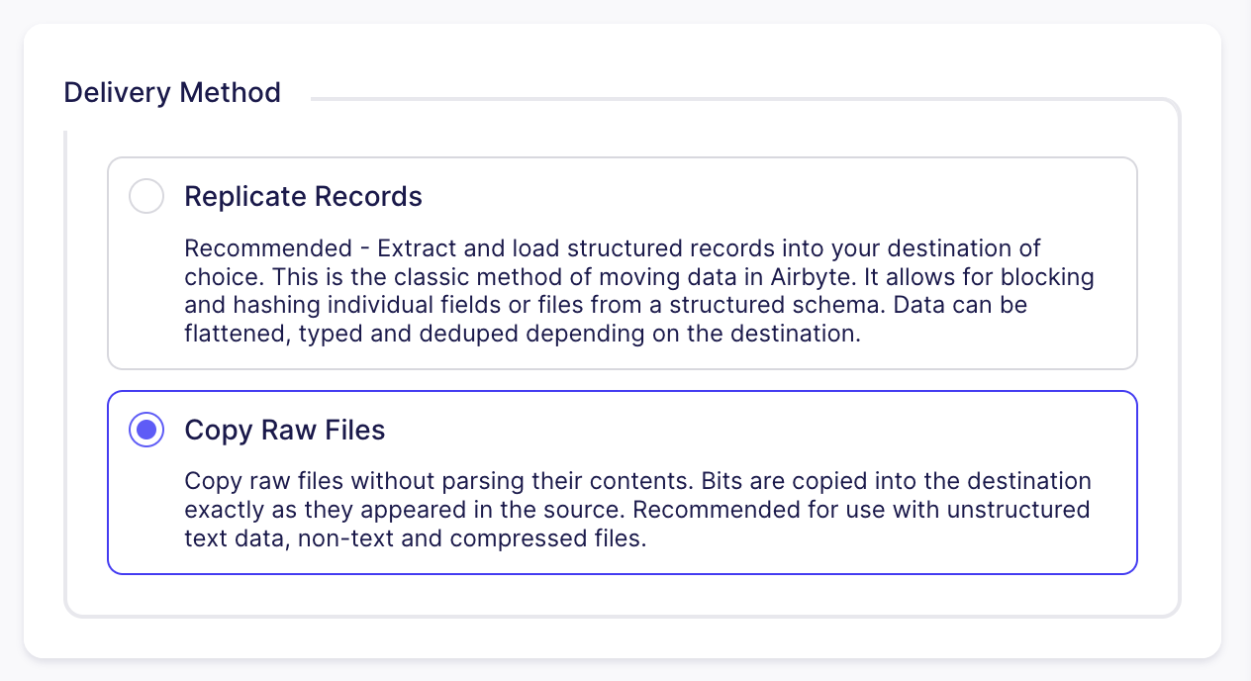
Task: Click the Replicate Records title text
Action: point(303,196)
